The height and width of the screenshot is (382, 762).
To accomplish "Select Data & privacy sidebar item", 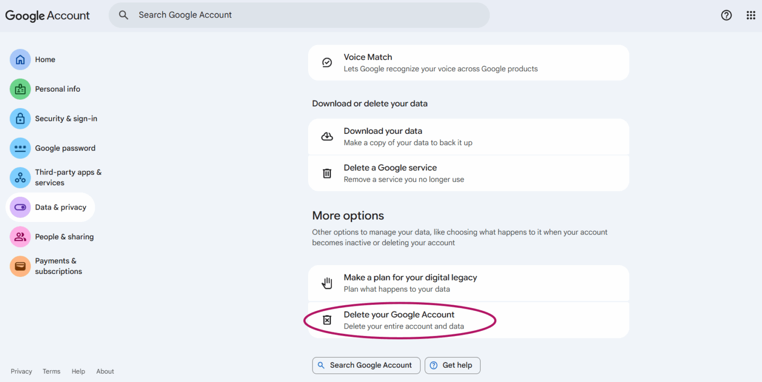I will click(50, 207).
